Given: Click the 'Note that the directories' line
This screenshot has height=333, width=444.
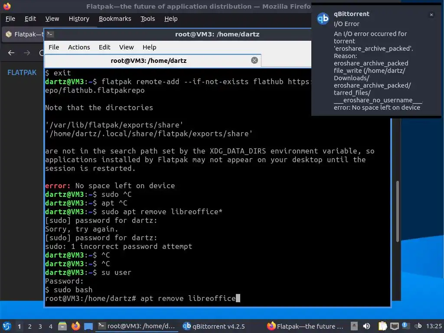Looking at the screenshot, I should 99,108.
